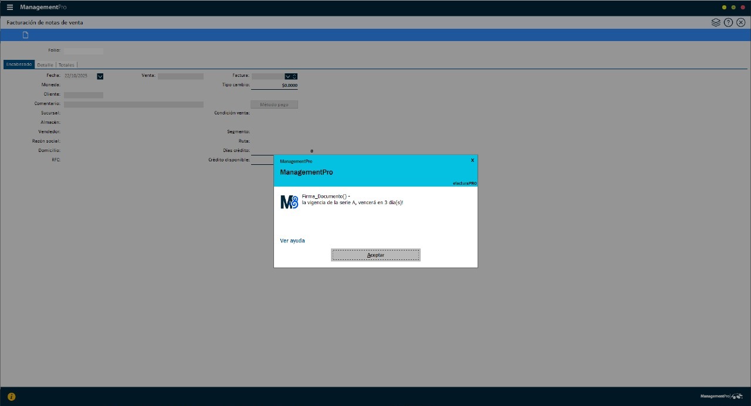Click the M8 logo in the dialog

click(x=289, y=202)
